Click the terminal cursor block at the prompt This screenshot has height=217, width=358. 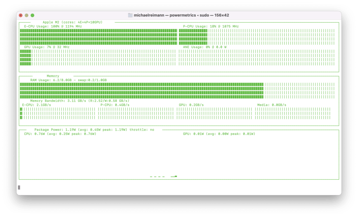tap(19, 188)
